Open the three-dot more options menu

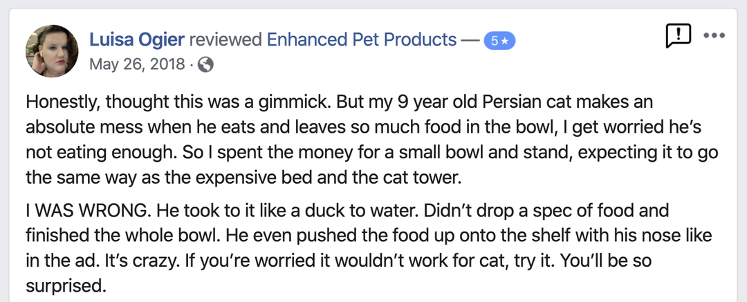click(713, 36)
